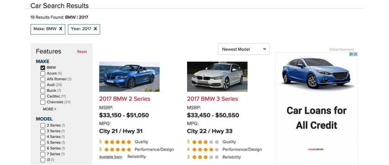389x165 pixels.
Task: View the white BMW 3 Series photo
Action: [217, 77]
